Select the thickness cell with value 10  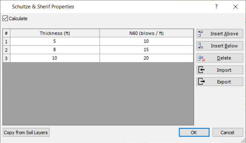[55, 58]
